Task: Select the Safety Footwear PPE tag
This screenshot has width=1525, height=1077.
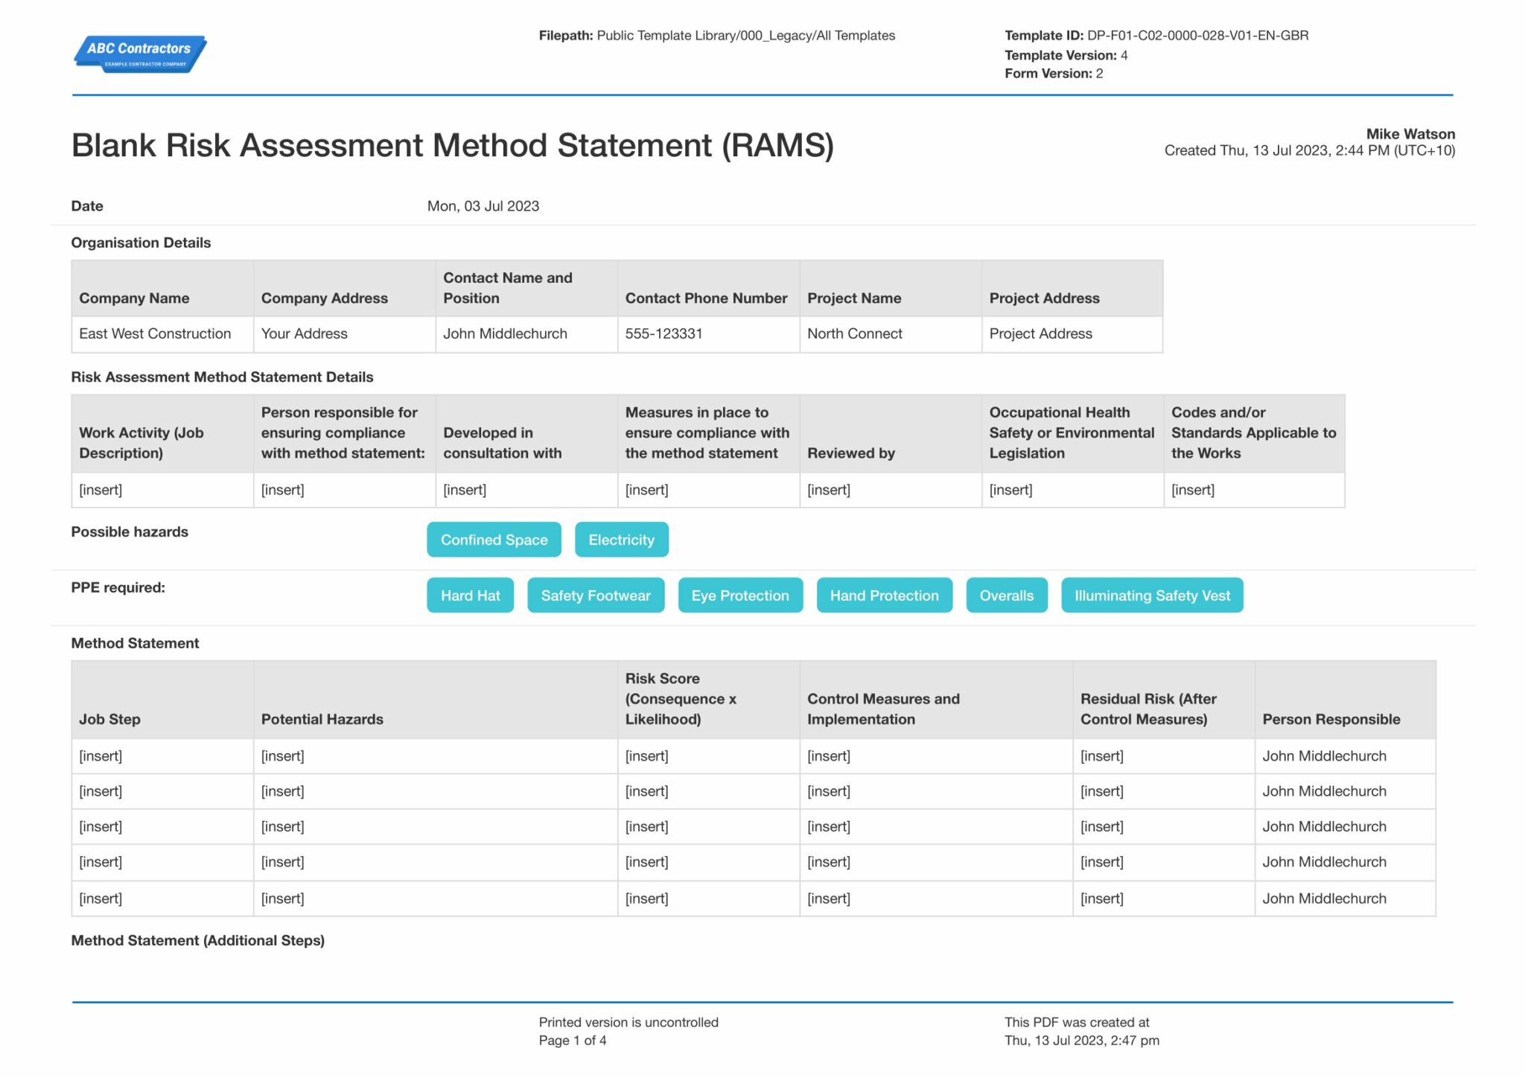Action: point(595,595)
